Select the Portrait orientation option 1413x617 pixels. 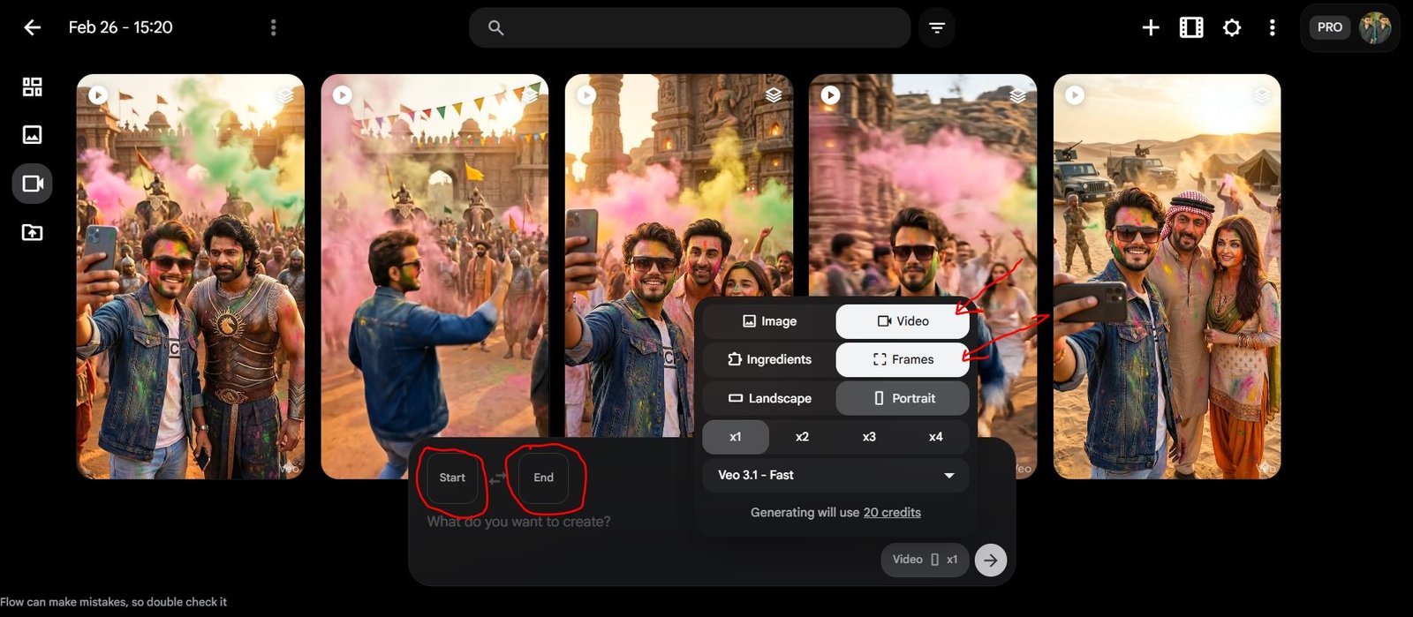click(x=903, y=398)
